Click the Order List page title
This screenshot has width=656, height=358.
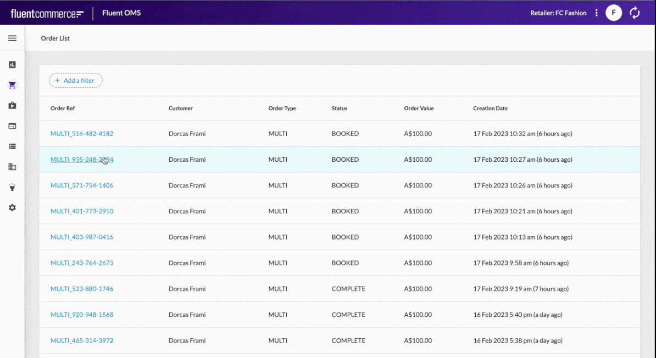click(55, 38)
